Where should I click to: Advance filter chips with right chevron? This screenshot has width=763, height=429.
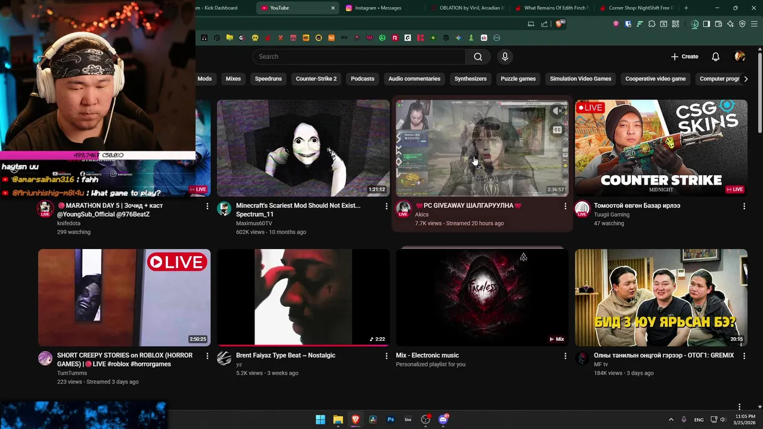point(746,79)
